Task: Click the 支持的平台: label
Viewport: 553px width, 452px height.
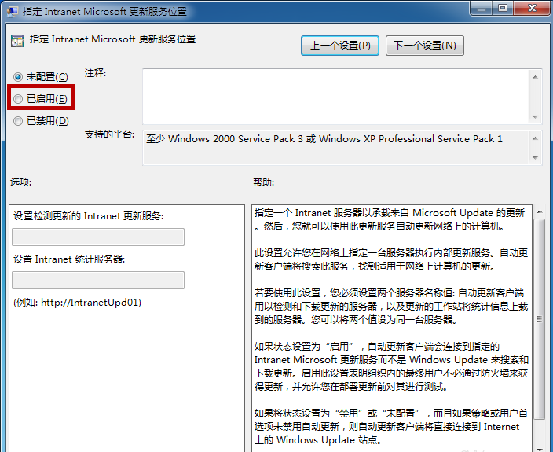Action: (109, 134)
